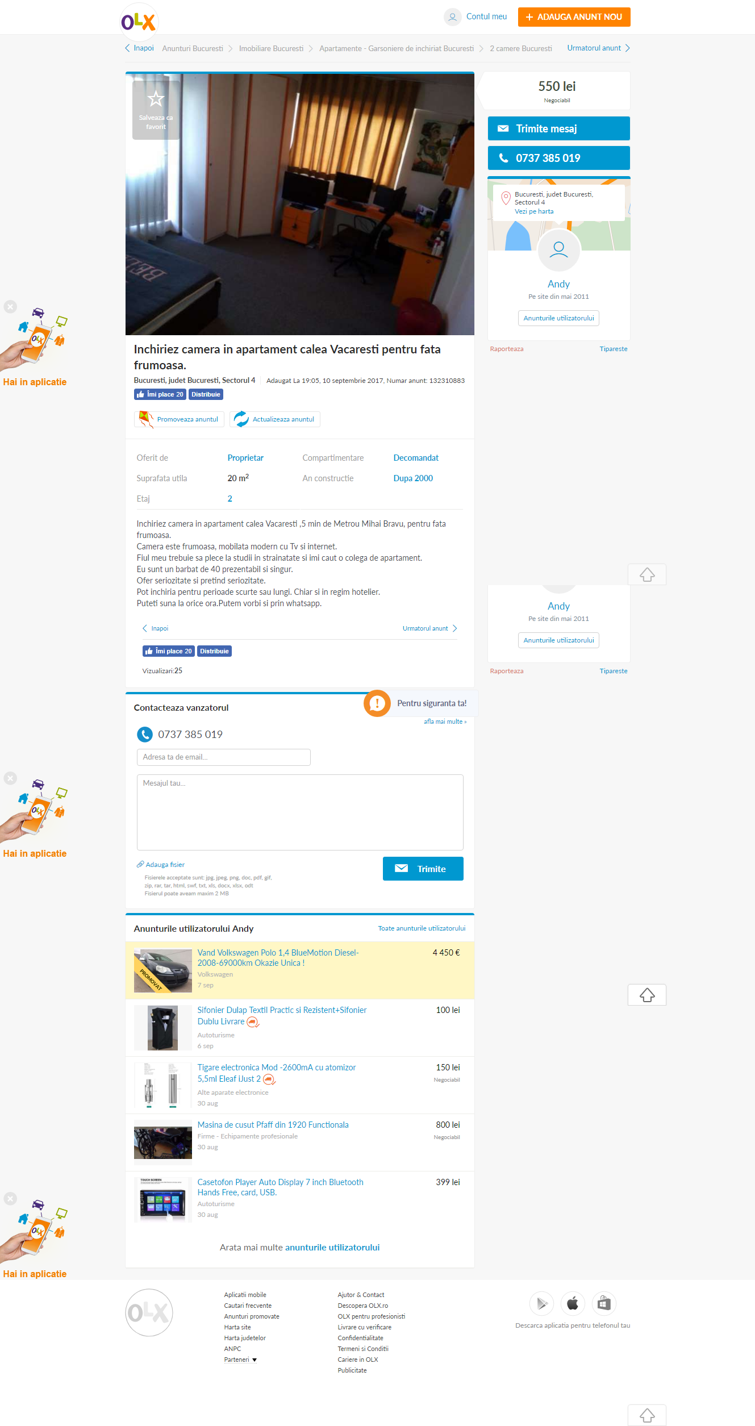Open Imobiliare Bucuresti breadcrumb

(271, 49)
